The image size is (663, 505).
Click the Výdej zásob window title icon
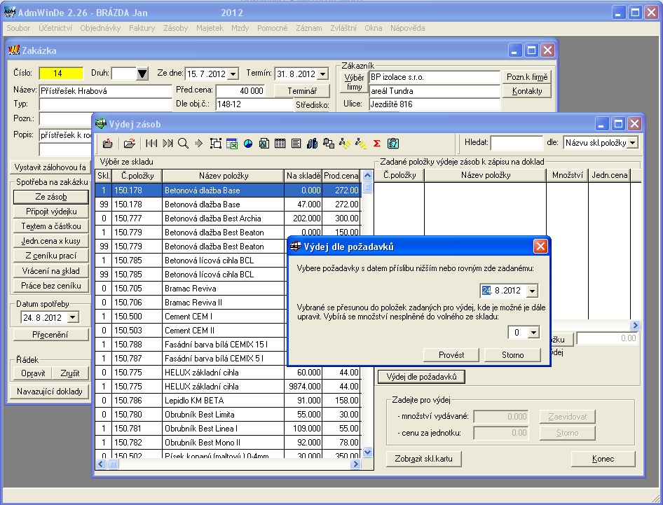tap(101, 124)
